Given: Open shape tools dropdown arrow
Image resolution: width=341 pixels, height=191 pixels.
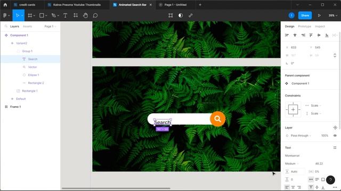Looking at the screenshot, I should [46, 15].
